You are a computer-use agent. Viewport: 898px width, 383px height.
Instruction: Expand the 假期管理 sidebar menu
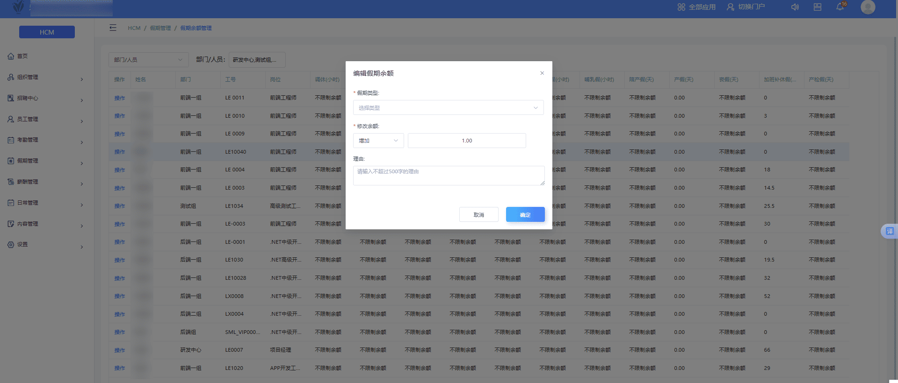(45, 161)
